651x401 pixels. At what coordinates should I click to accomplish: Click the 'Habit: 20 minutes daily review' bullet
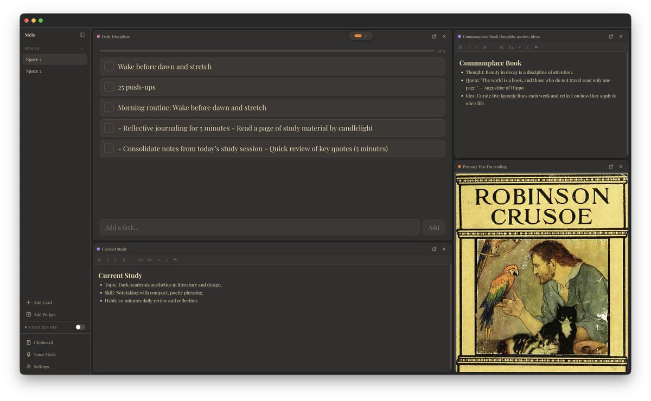point(151,301)
